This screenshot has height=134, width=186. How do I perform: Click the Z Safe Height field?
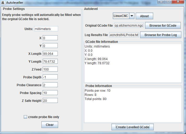(x=50, y=101)
